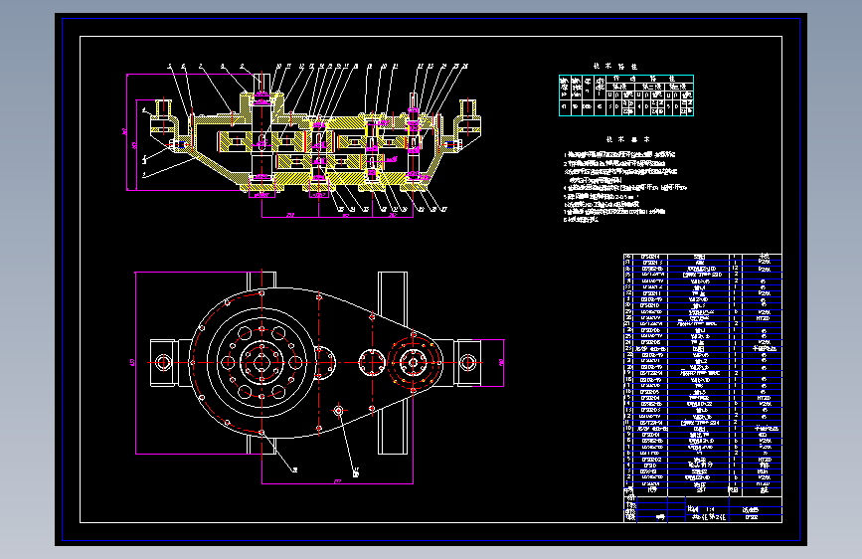Select the right mounting lug hole in plan view
The height and width of the screenshot is (559, 862).
468,363
